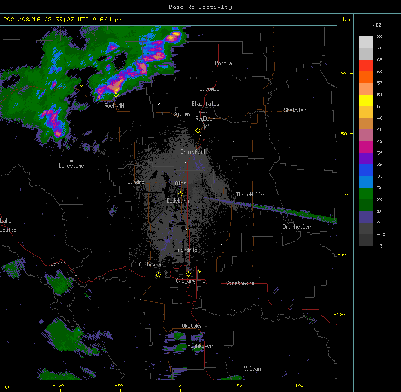The image size is (401, 392).
Task: Click the white asterisk above Limestone label
Action: pos(71,161)
